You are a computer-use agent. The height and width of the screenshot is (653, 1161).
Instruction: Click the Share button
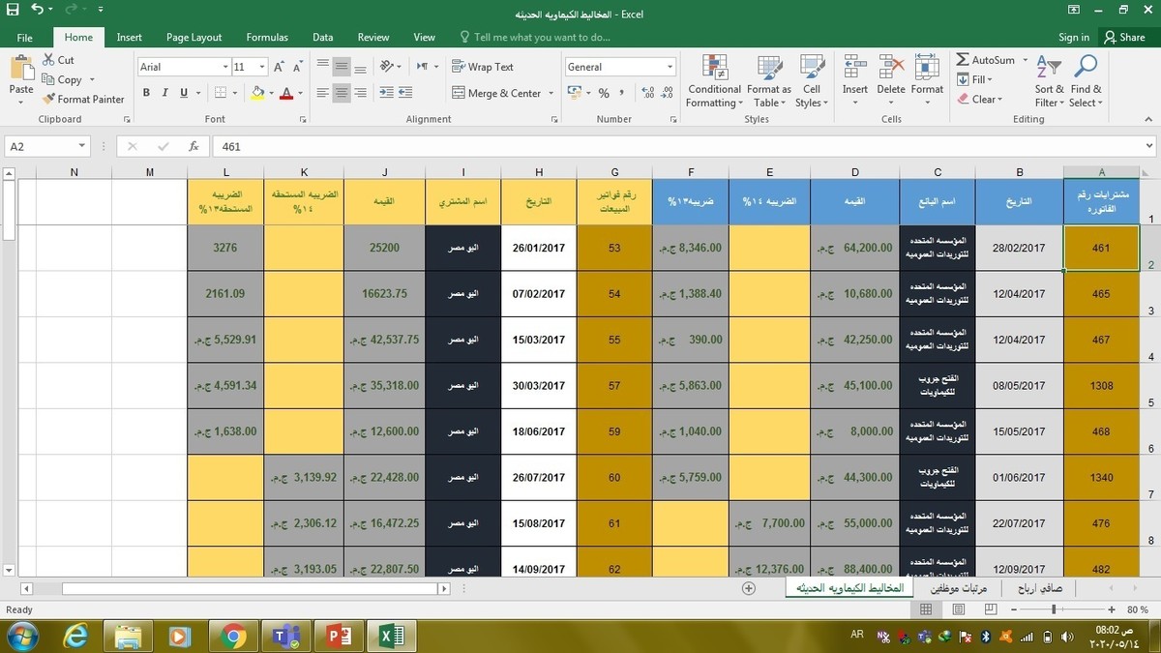tap(1125, 37)
